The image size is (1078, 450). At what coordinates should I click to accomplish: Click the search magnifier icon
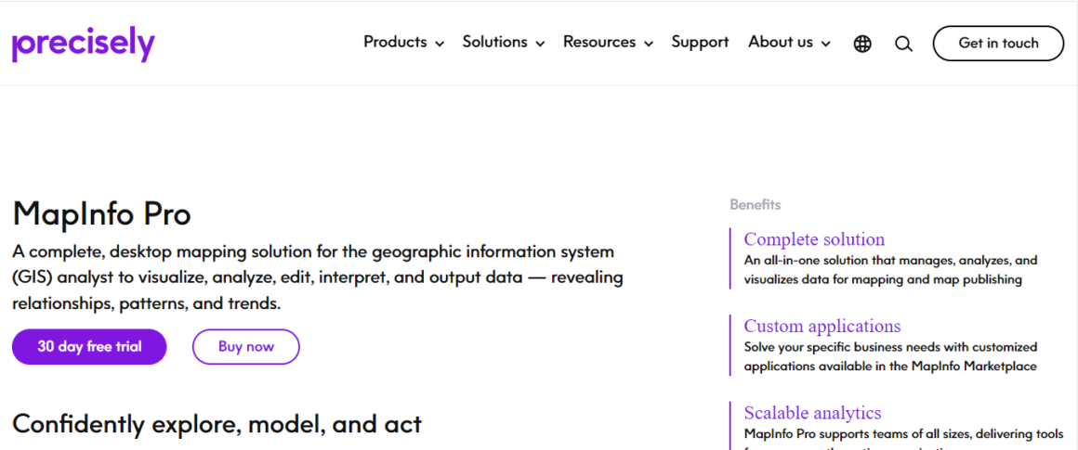903,44
